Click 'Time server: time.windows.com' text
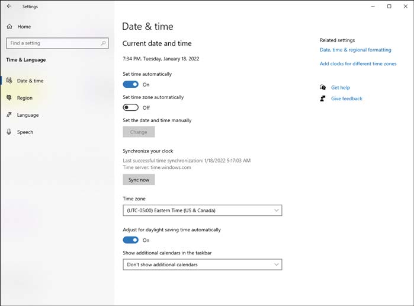Screen dimensions: 414x306 (x=157, y=167)
